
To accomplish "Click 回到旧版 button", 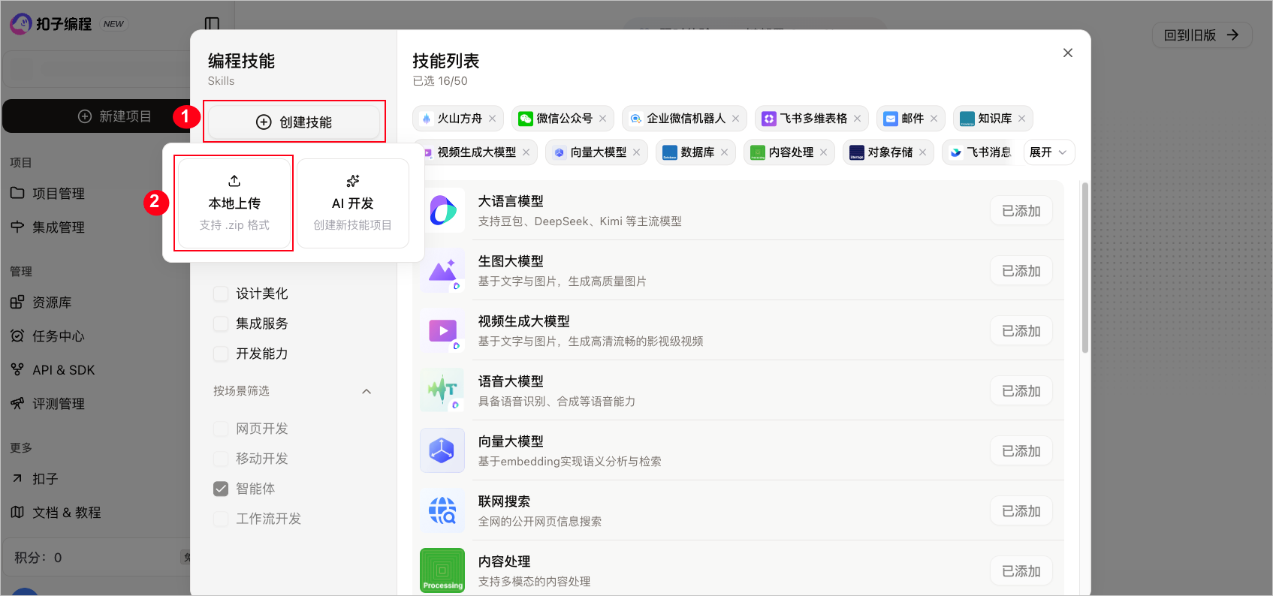I will tap(1202, 35).
